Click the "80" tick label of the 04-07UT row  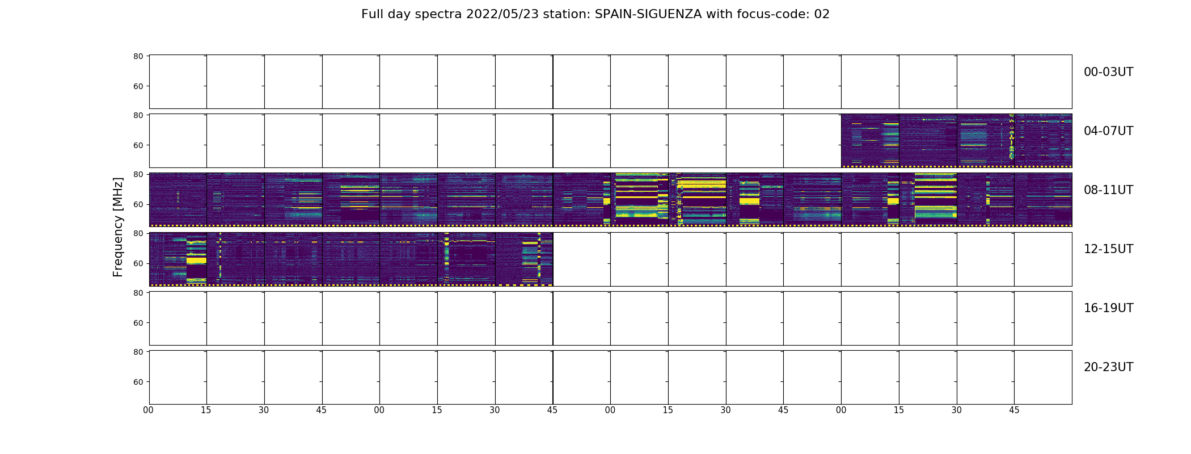pyautogui.click(x=138, y=115)
